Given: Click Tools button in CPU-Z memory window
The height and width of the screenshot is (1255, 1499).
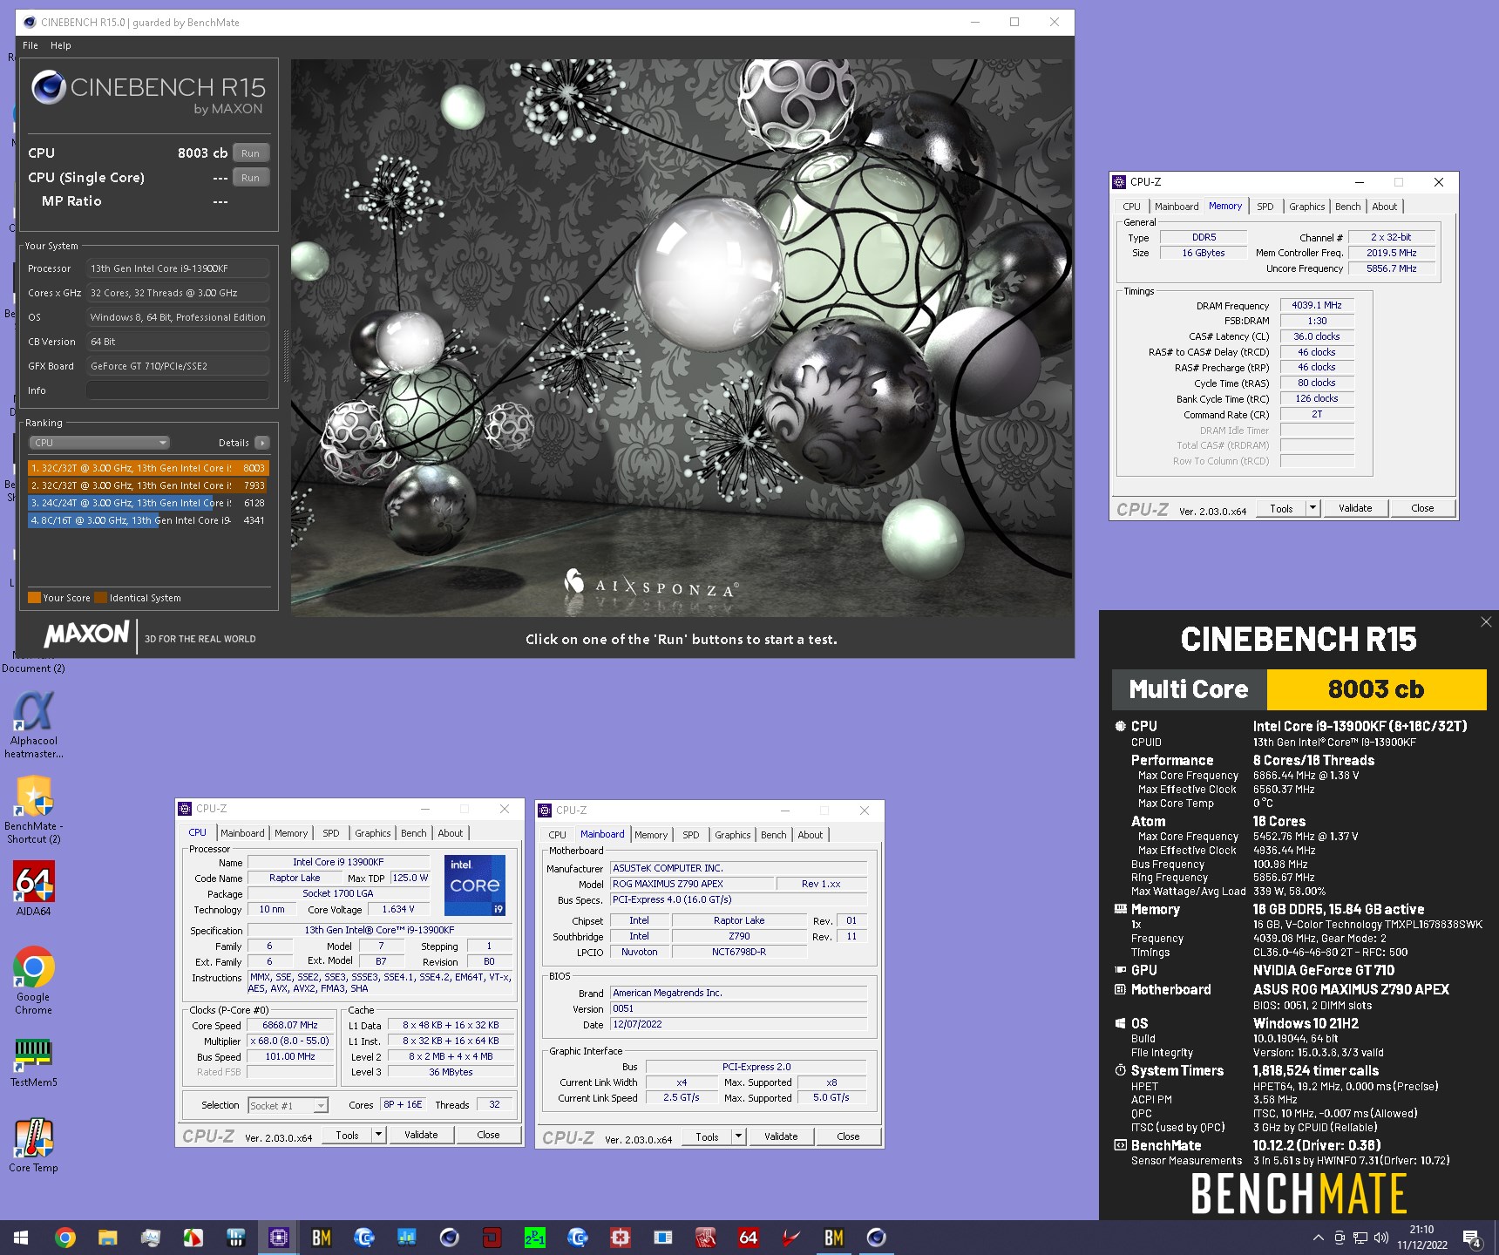Looking at the screenshot, I should point(1281,509).
